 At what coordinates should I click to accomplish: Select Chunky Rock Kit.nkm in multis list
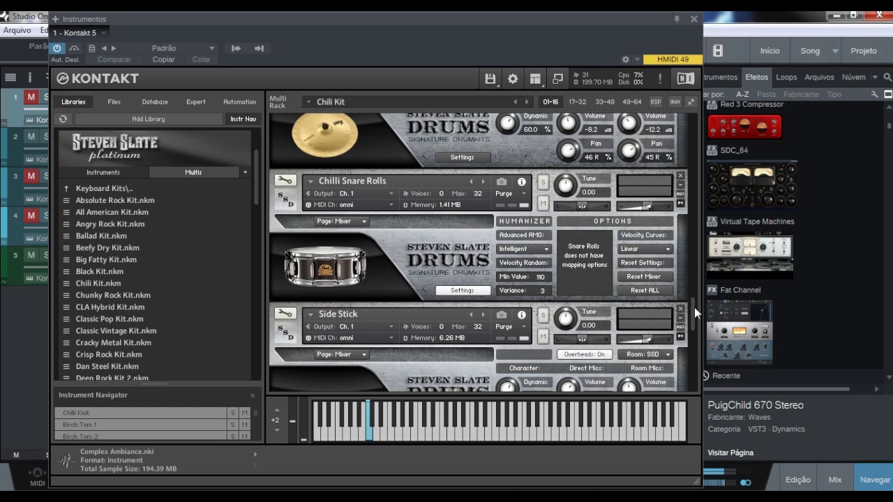[x=113, y=295]
